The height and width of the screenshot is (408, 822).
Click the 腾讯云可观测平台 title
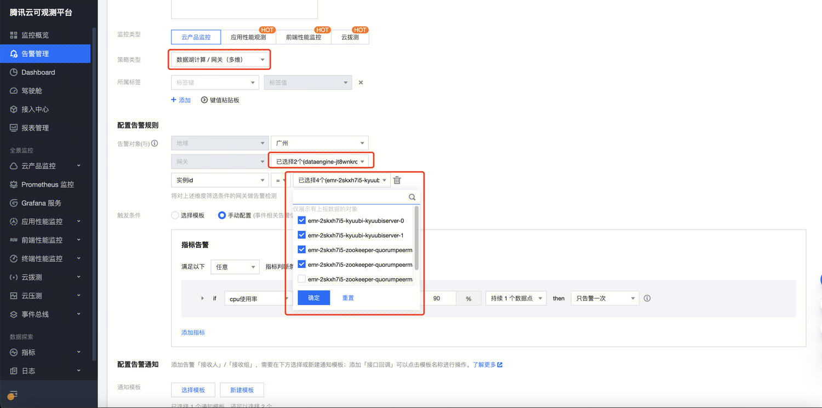tap(41, 12)
